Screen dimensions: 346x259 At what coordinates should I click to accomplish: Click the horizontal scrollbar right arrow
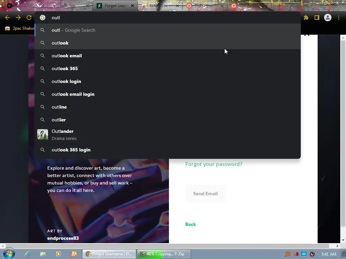click(338, 246)
